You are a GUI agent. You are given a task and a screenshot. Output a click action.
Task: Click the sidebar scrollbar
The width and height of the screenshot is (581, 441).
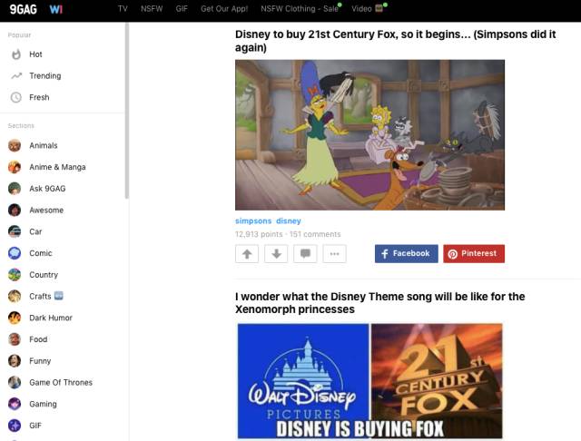pos(127,109)
